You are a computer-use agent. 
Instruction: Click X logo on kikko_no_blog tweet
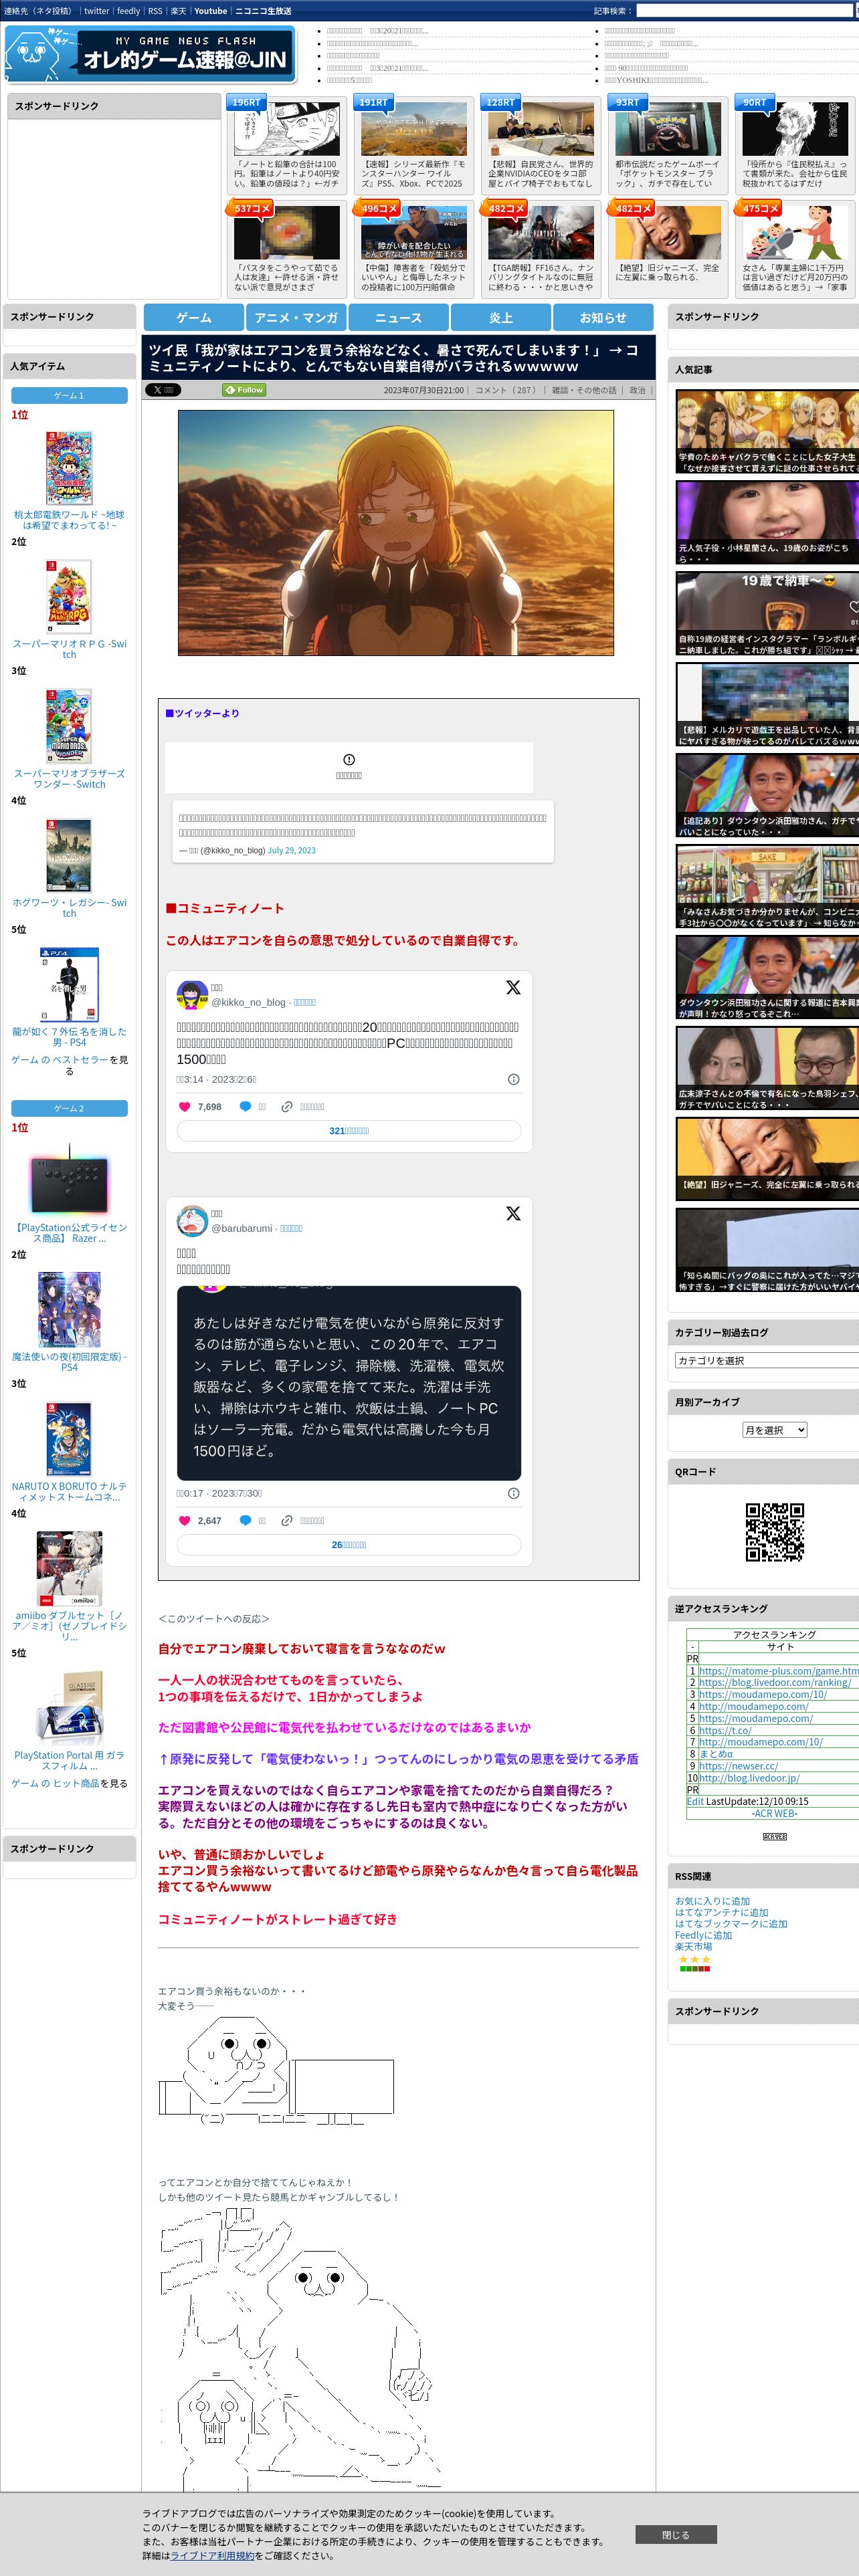(x=513, y=987)
